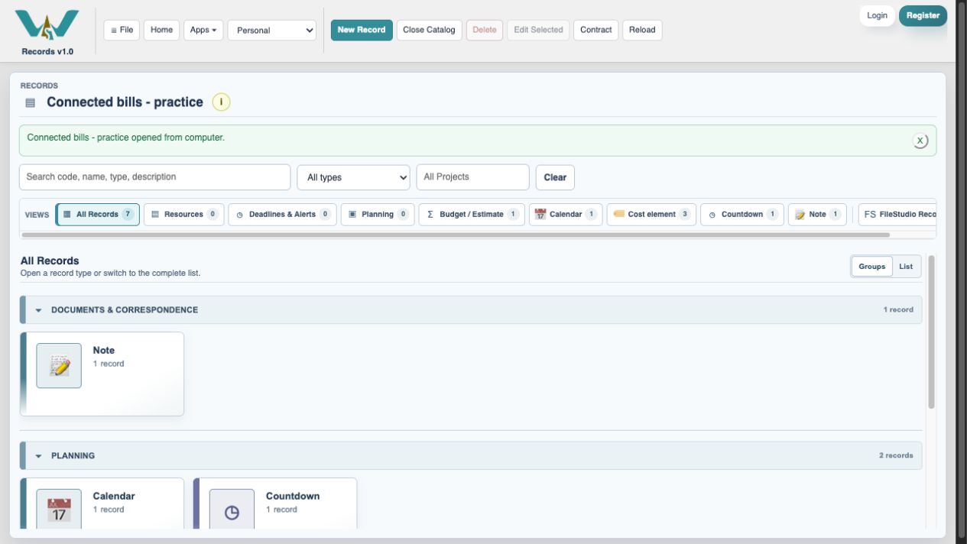Click the '2 records' count label
Viewport: 967px width, 544px height.
[x=896, y=455]
